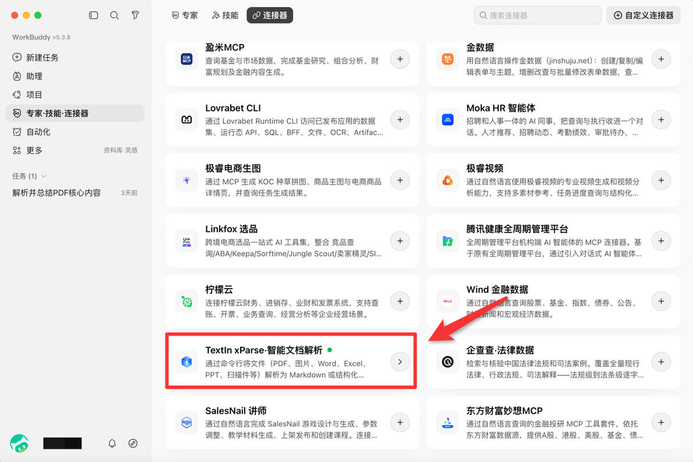This screenshot has width=693, height=462.
Task: Open the green user avatar
Action: click(x=19, y=443)
